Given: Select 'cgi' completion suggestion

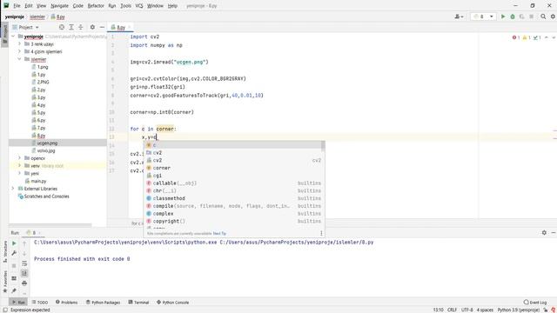Looking at the screenshot, I should click(x=234, y=176).
